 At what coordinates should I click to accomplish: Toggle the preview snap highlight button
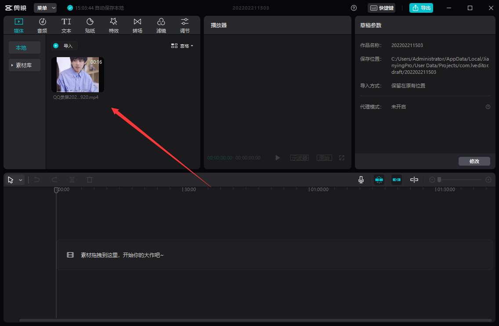tap(379, 179)
